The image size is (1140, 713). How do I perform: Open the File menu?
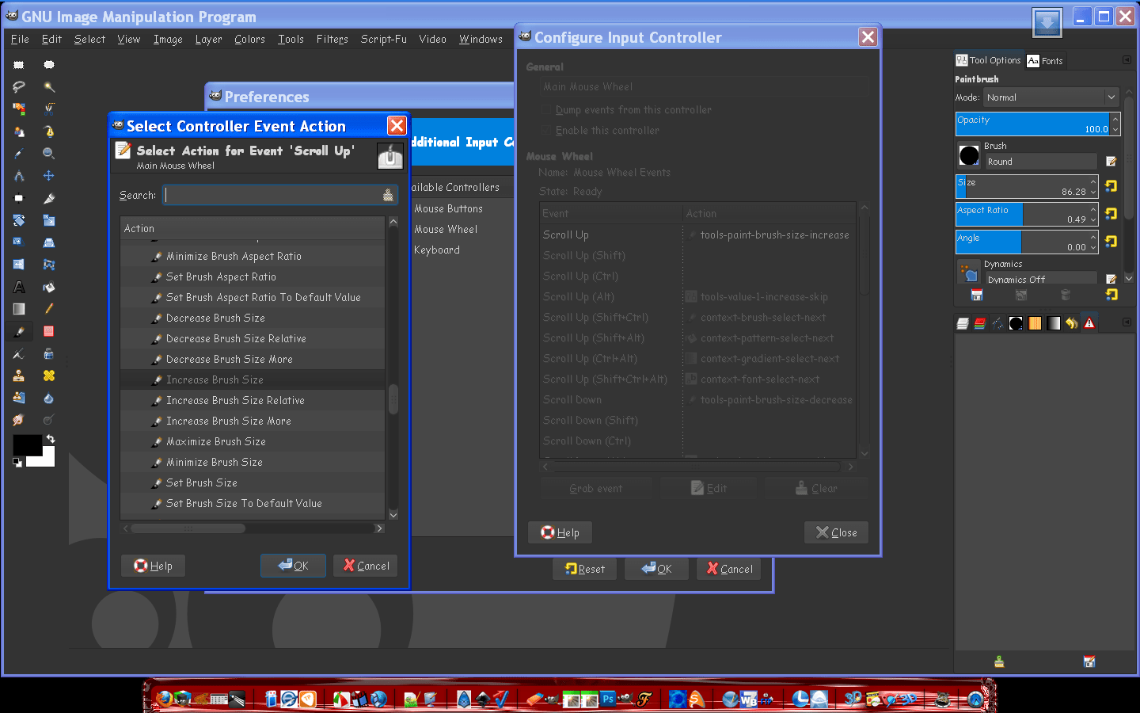point(20,39)
